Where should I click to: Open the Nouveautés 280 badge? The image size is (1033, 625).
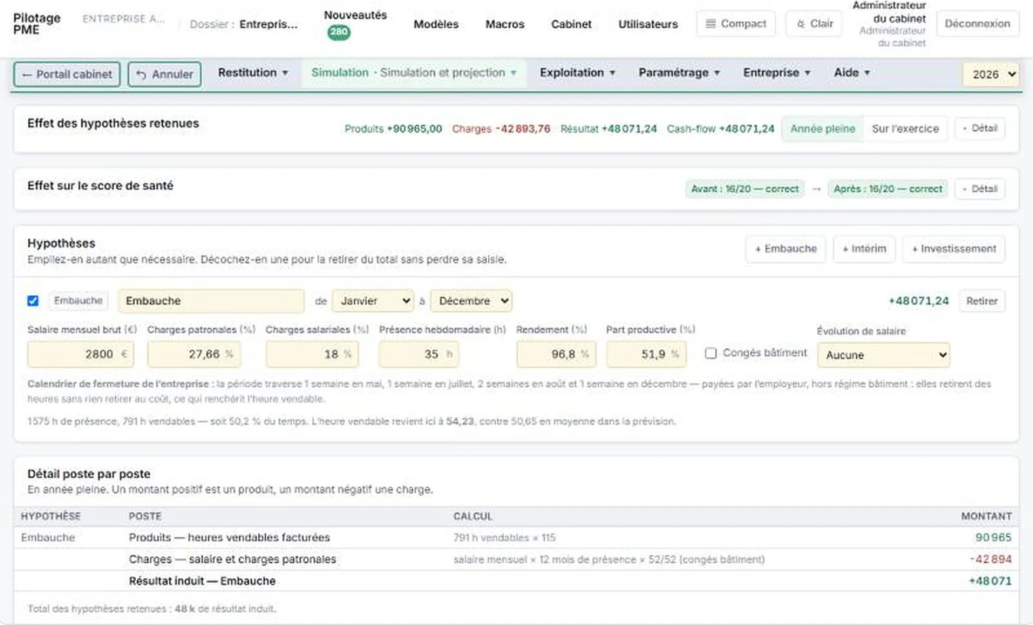pyautogui.click(x=338, y=32)
